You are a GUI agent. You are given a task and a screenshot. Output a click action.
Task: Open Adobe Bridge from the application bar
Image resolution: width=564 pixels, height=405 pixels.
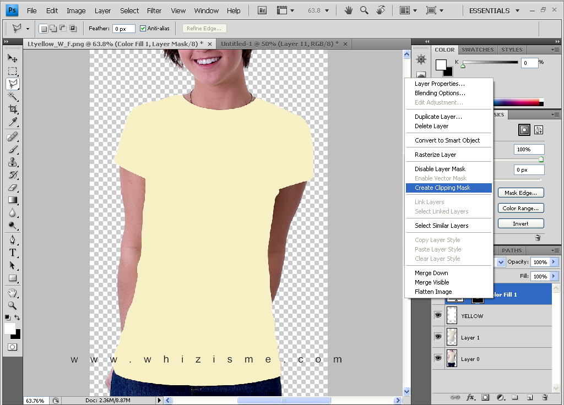(261, 9)
